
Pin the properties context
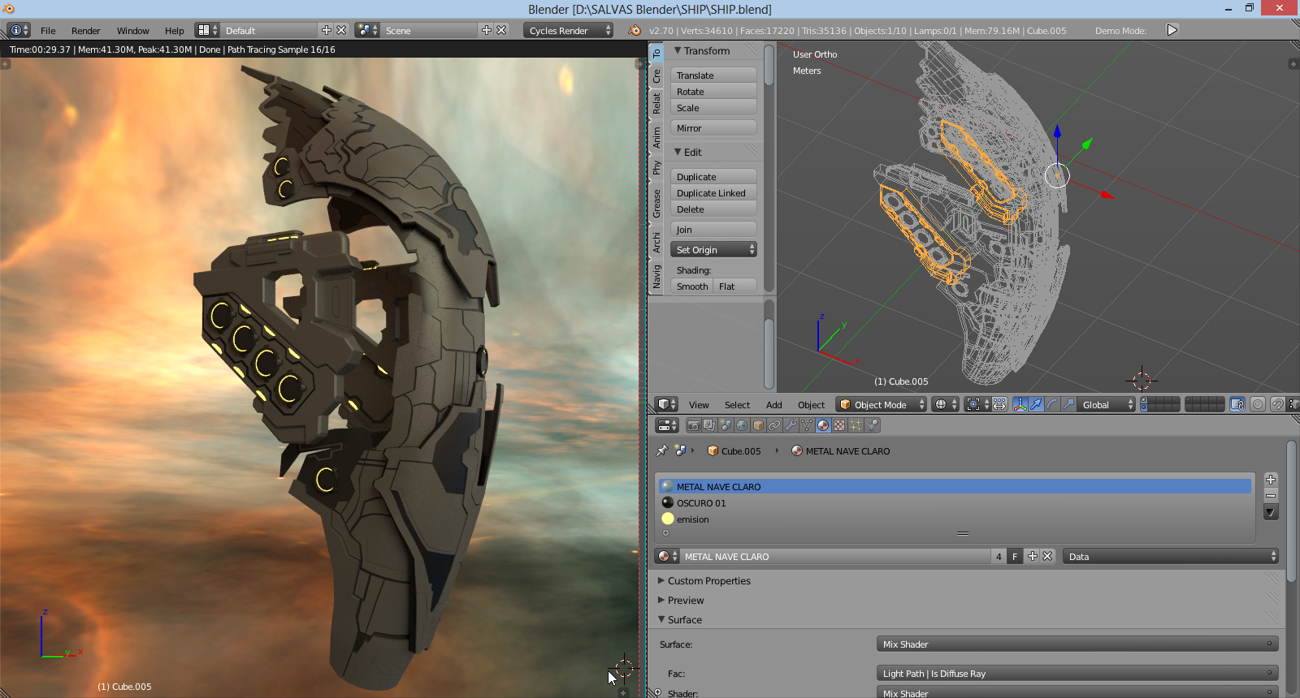662,450
